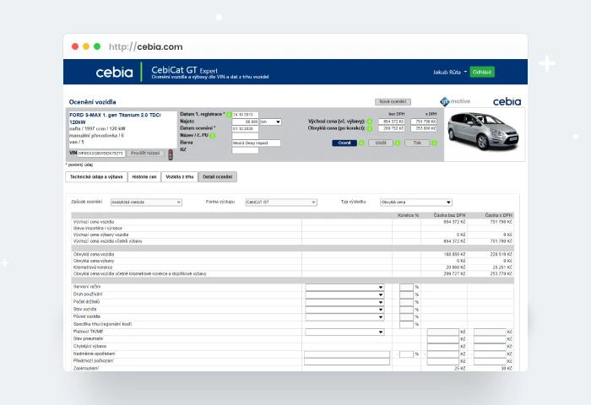Image resolution: width=591 pixels, height=405 pixels.
Task: Click the Servisní režim percent field
Action: [406, 287]
